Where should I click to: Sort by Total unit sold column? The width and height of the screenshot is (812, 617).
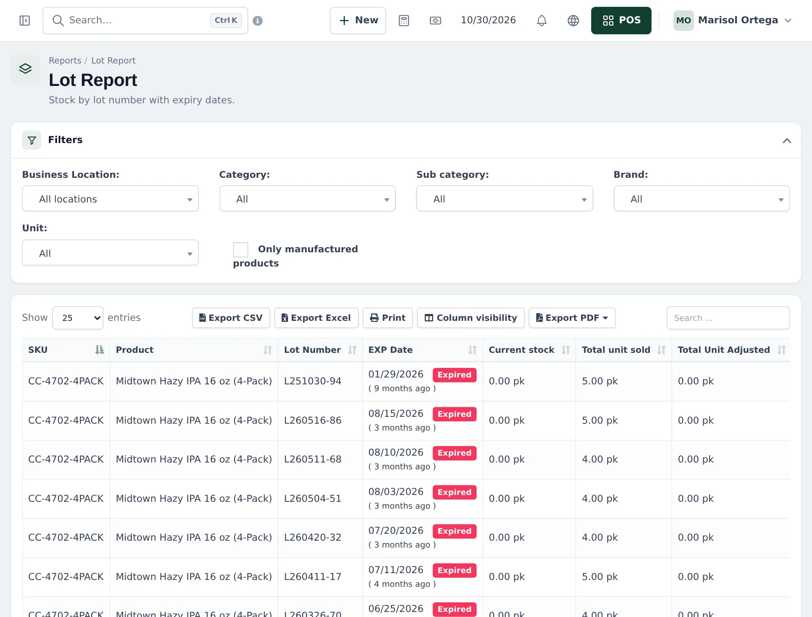pos(624,350)
